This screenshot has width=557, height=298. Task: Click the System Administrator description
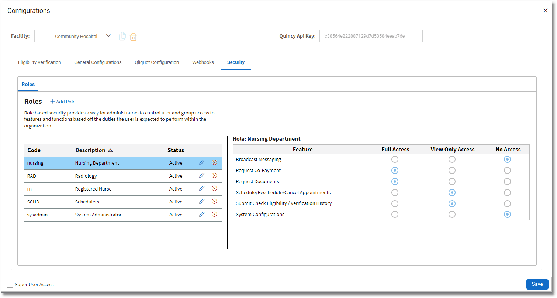point(98,215)
